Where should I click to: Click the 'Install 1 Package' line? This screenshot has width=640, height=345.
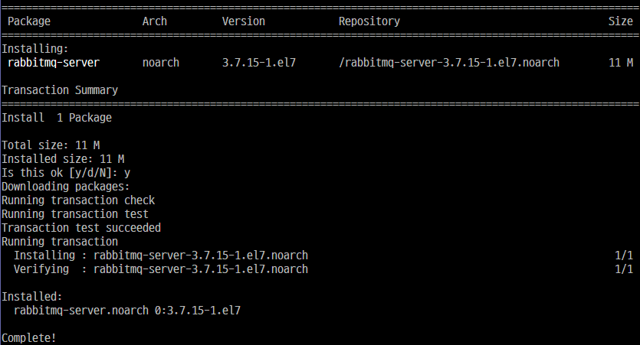pyautogui.click(x=57, y=118)
